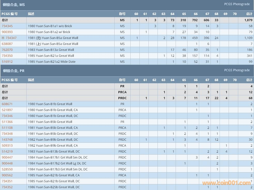This screenshot has height=190, width=254.
Task: Select coin number 143748 link
Action: tap(7, 140)
